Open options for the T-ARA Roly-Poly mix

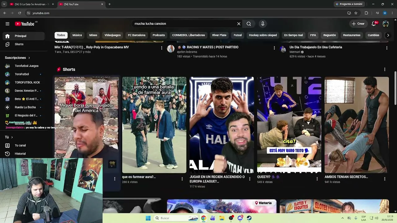pyautogui.click(x=162, y=48)
